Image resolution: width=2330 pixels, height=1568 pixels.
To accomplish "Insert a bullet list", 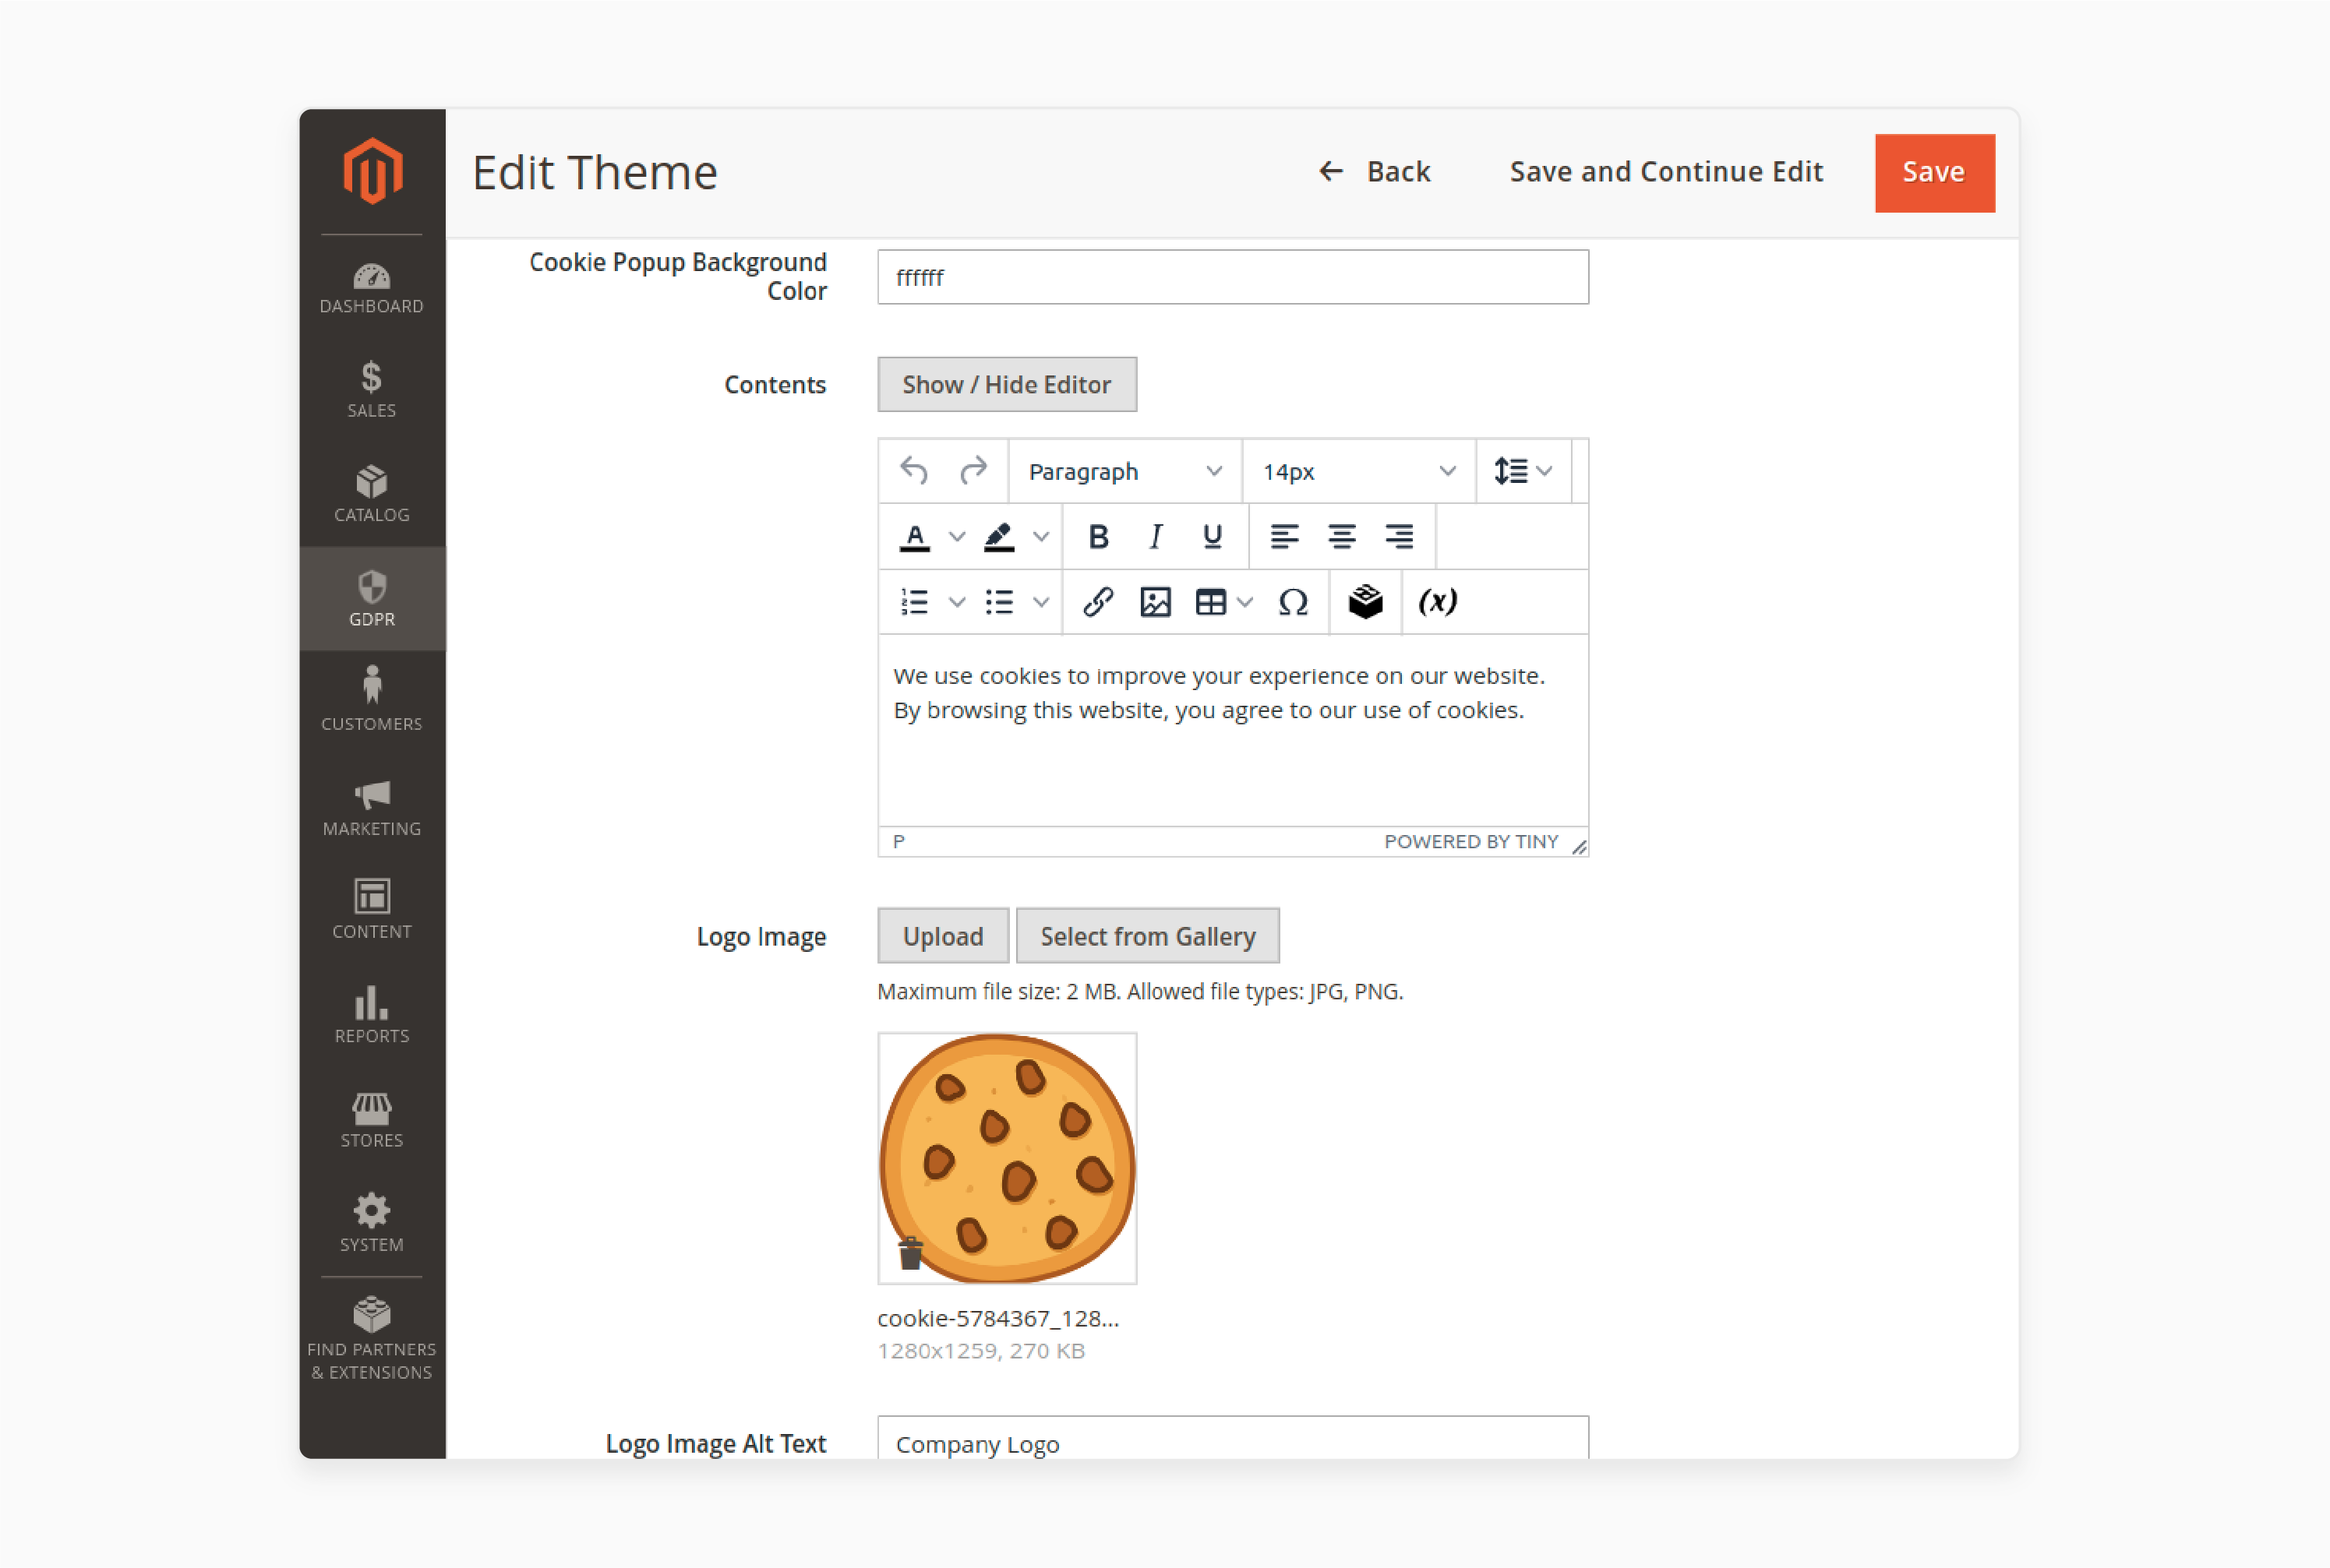I will pyautogui.click(x=1000, y=602).
